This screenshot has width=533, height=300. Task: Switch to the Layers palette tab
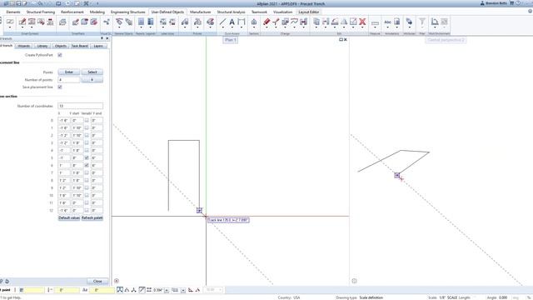coord(98,46)
